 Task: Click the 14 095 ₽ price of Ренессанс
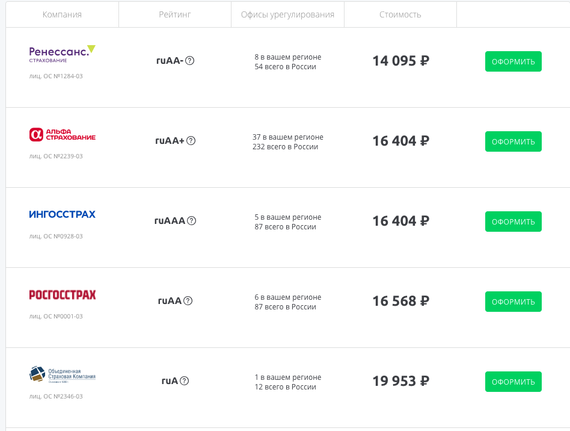(x=401, y=61)
